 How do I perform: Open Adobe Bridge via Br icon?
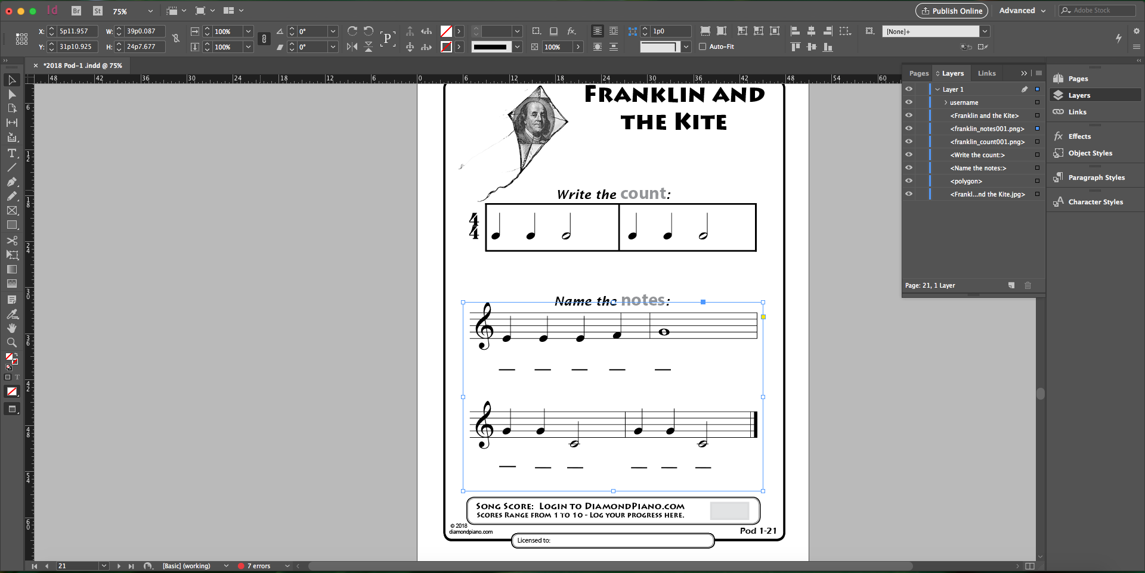point(76,11)
